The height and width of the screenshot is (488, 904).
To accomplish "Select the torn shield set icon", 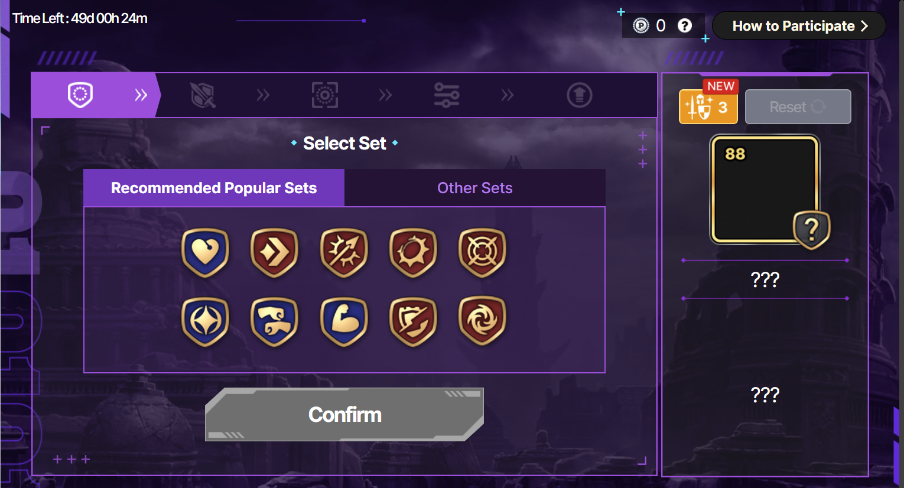I will coord(413,321).
